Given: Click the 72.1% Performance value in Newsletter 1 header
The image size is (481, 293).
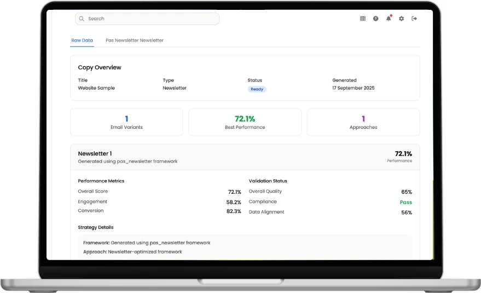Looking at the screenshot, I should point(403,154).
